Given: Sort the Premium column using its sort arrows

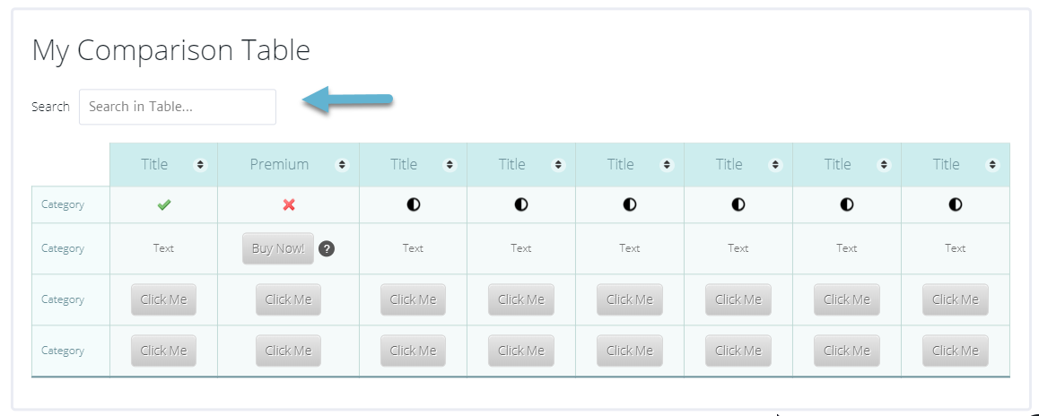Looking at the screenshot, I should [x=342, y=165].
